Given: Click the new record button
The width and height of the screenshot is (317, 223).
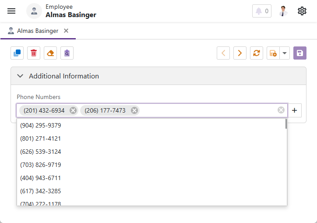Looking at the screenshot, I should 273,53.
